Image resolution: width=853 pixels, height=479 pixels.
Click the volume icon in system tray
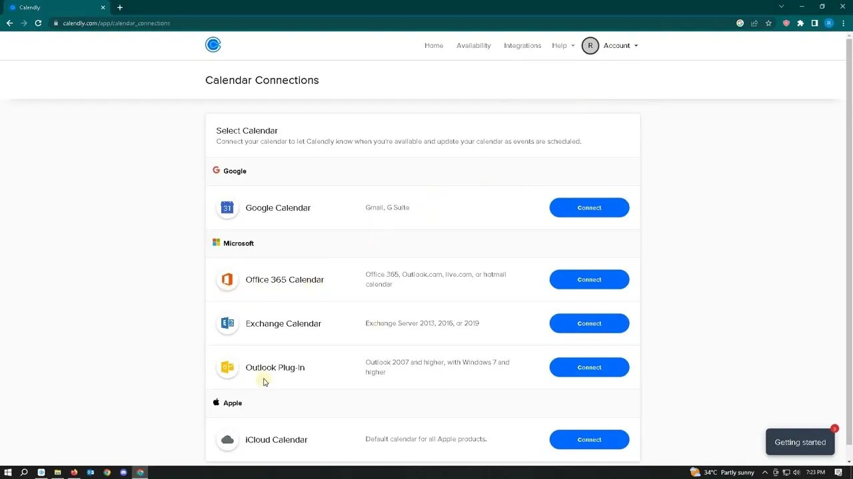(x=796, y=472)
